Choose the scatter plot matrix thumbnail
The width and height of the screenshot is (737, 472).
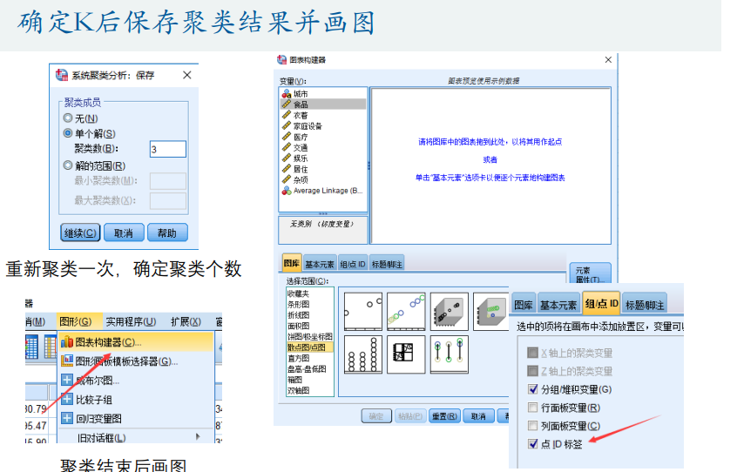(406, 354)
